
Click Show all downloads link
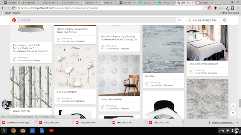tap(223, 123)
